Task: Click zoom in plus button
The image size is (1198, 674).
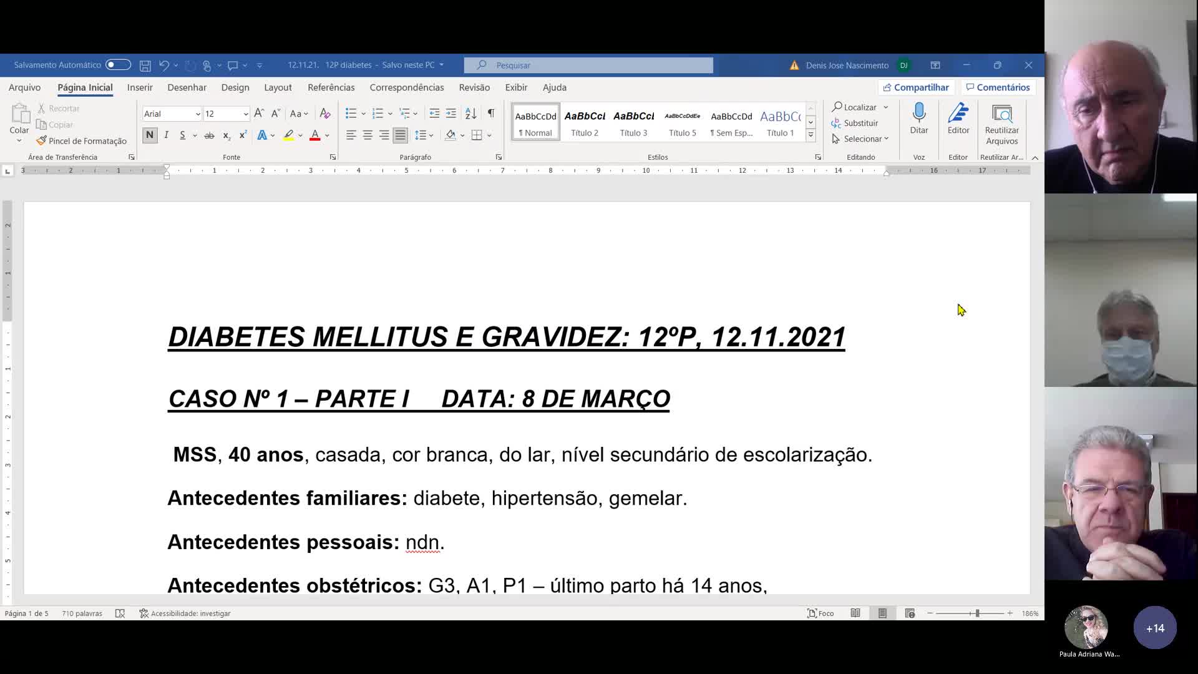Action: (x=1010, y=613)
